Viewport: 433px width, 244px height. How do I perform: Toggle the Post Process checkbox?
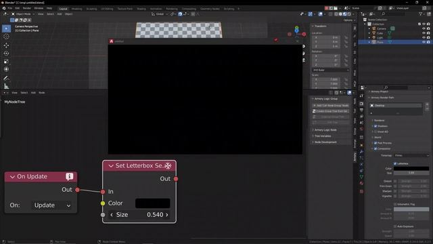[375, 143]
